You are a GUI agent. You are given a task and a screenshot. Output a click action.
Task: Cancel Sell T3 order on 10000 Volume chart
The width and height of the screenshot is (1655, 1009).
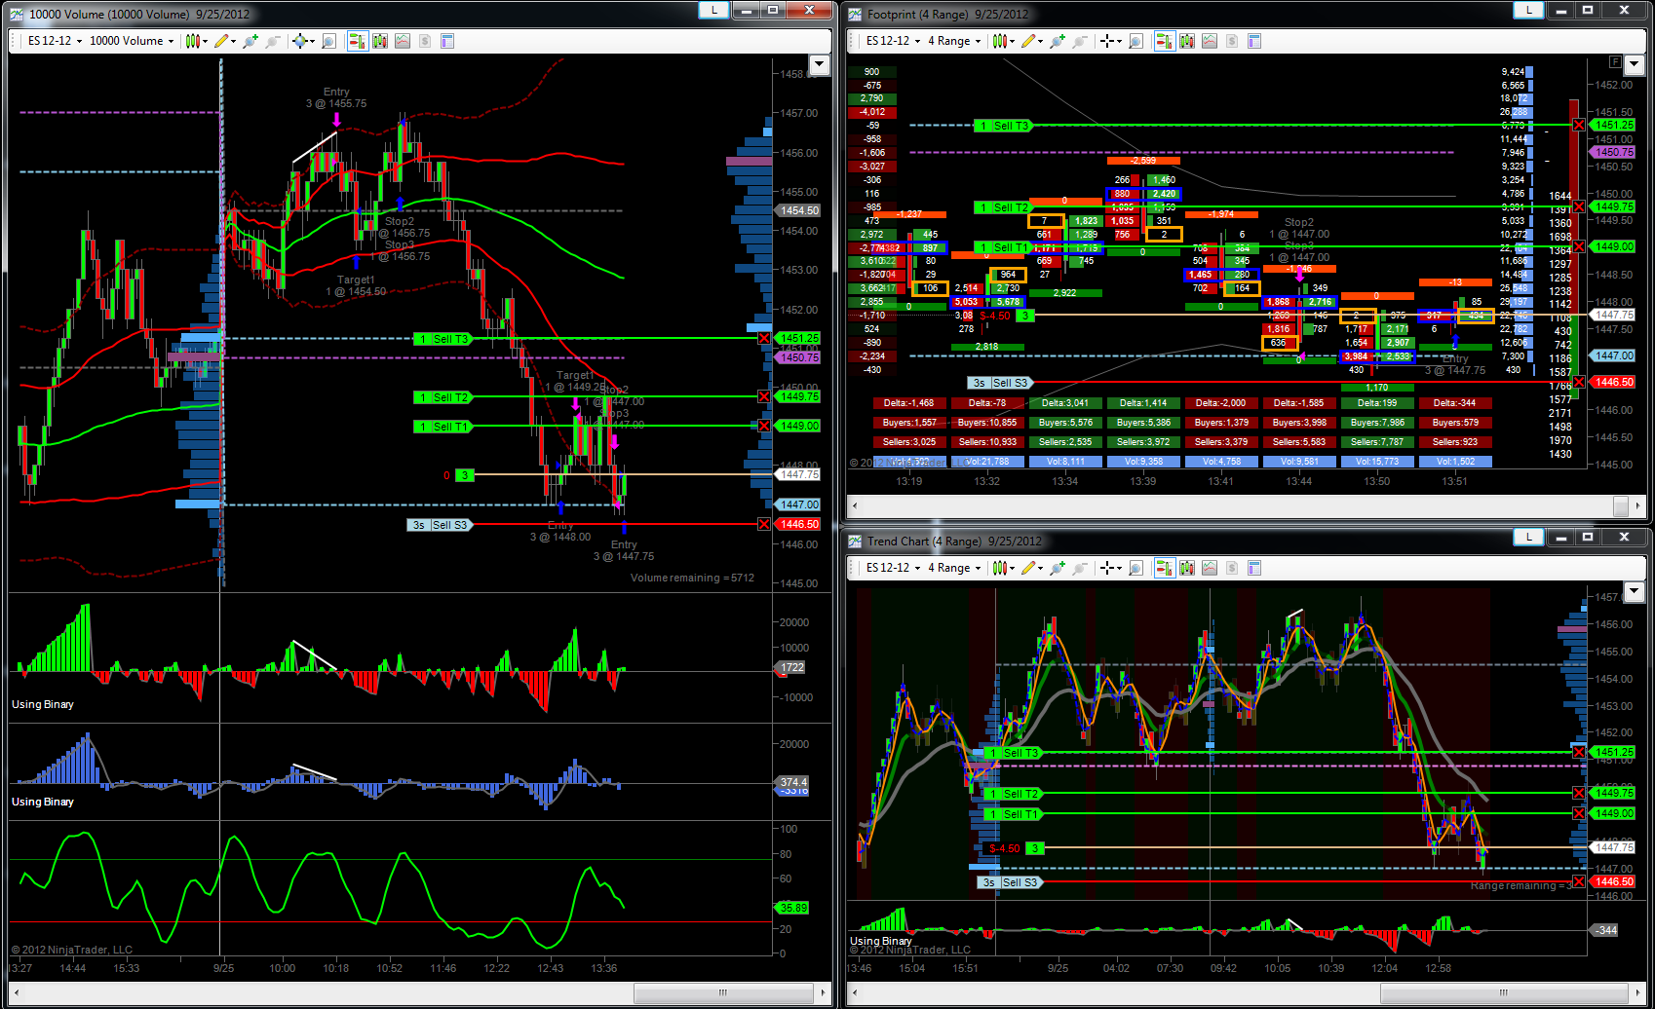tap(764, 338)
